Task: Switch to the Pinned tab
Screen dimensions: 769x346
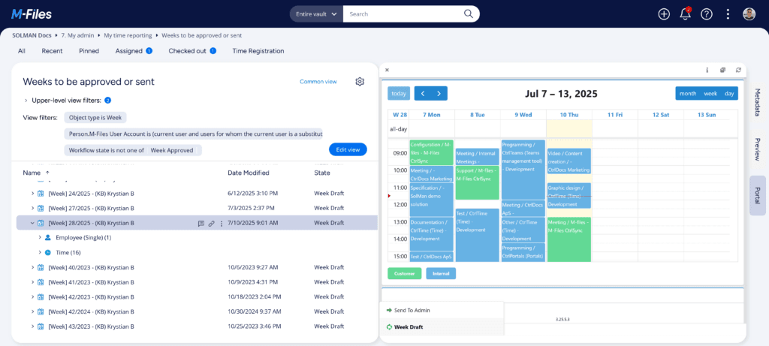Action: coord(89,51)
